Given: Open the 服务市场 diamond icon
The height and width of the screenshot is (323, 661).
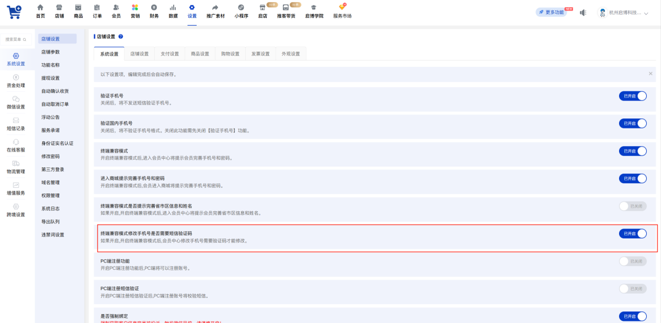Looking at the screenshot, I should tap(342, 8).
